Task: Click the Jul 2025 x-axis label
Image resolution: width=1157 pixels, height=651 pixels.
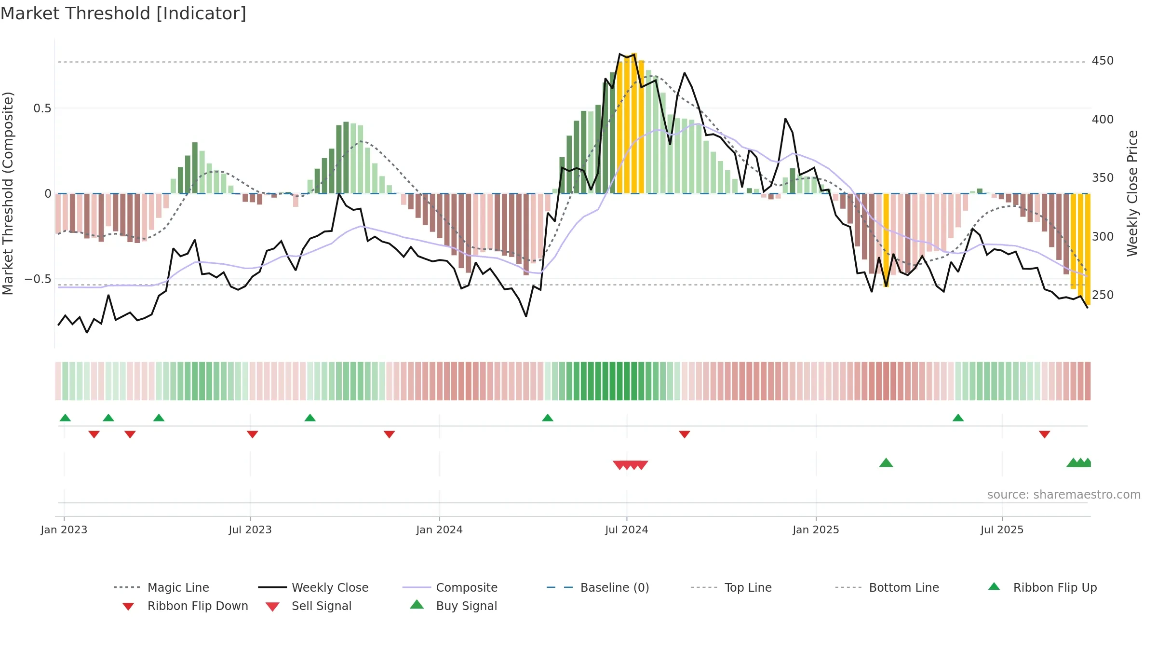Action: (1002, 529)
